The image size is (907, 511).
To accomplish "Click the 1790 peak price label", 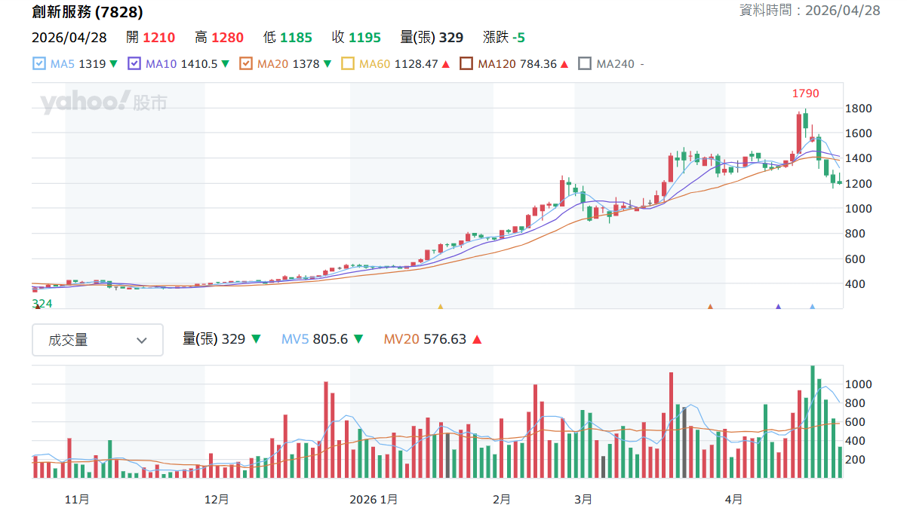I will point(805,93).
